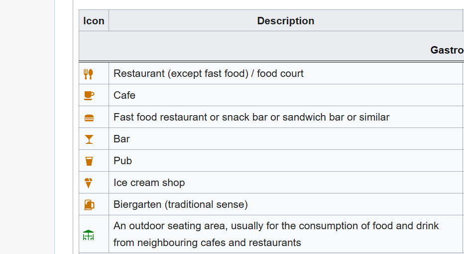Click the "Description" column header

coord(285,21)
